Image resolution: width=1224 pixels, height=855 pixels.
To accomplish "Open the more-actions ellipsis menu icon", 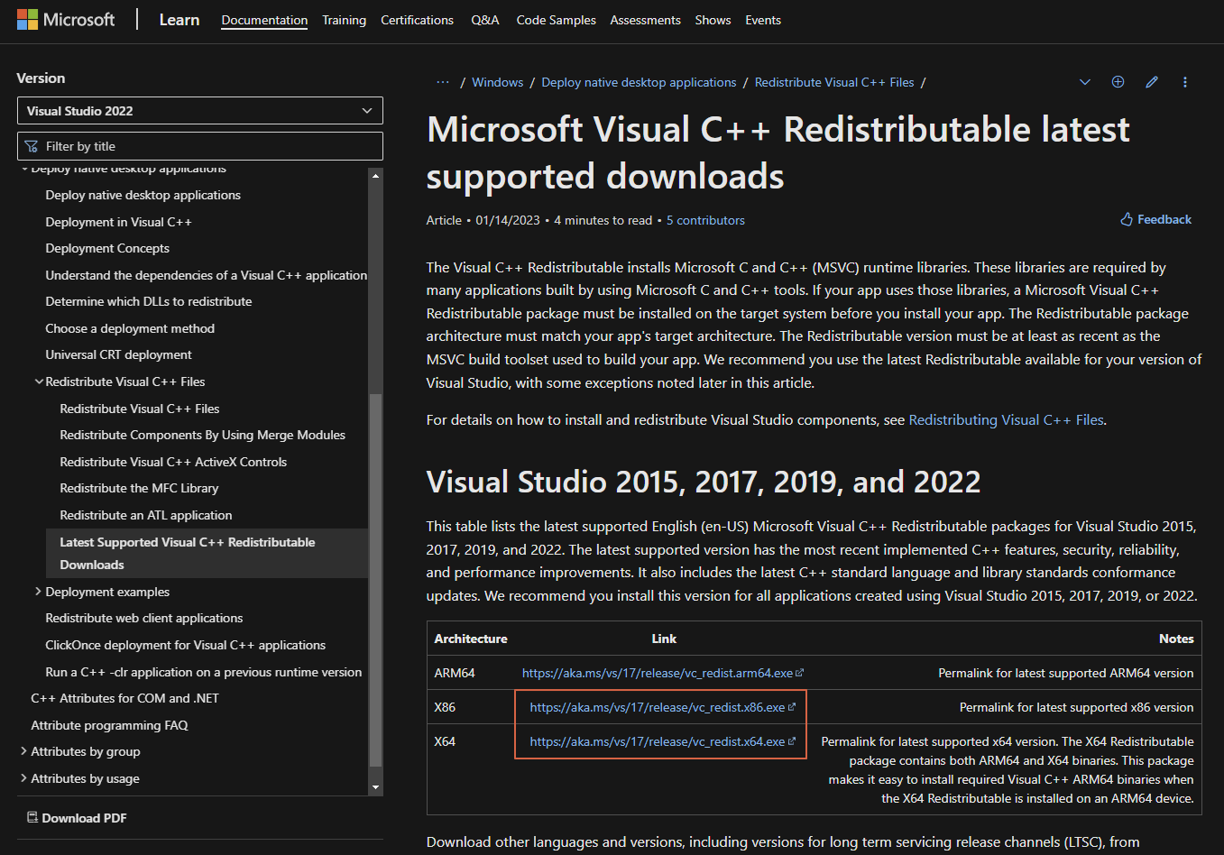I will pos(1184,82).
